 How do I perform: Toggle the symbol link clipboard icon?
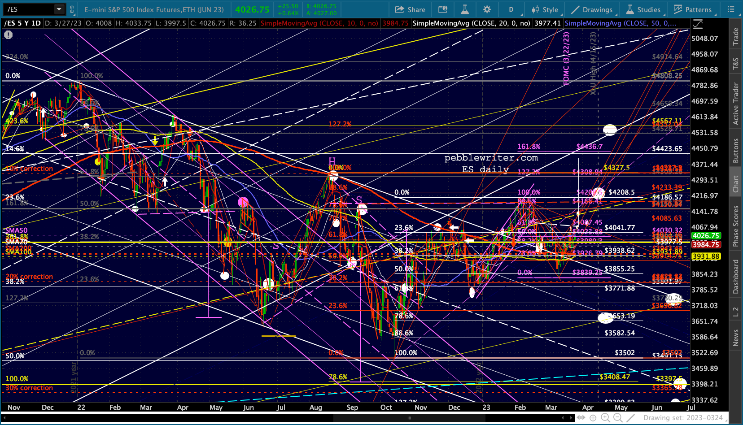72,9
